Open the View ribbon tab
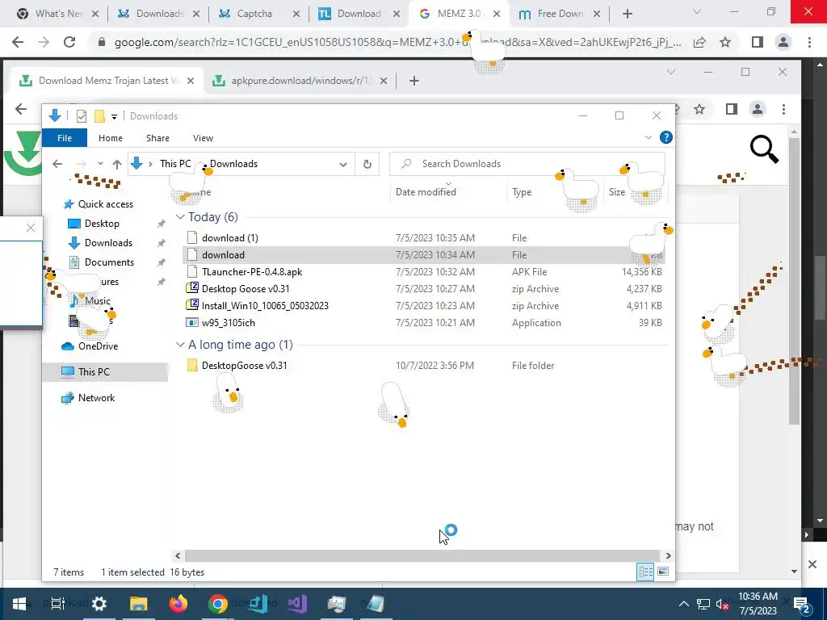This screenshot has width=827, height=620. click(203, 138)
